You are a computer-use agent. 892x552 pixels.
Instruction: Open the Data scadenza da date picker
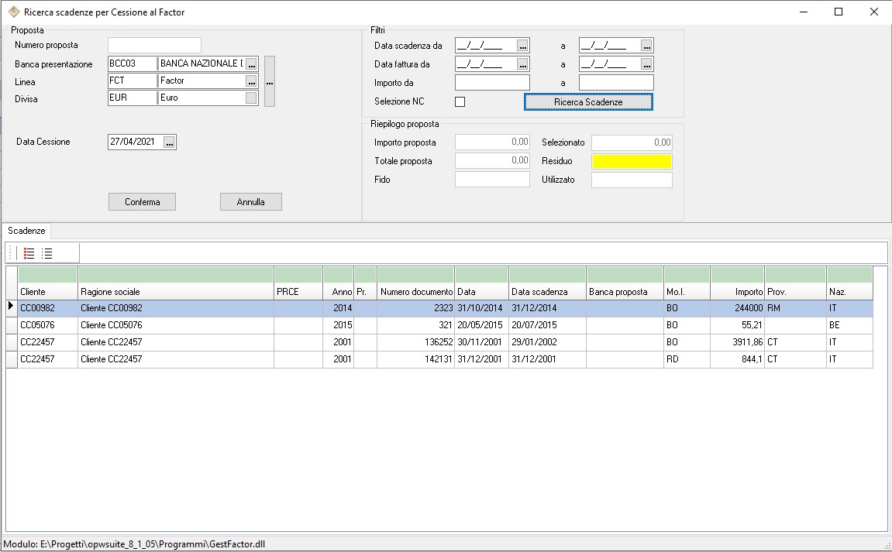click(x=522, y=46)
